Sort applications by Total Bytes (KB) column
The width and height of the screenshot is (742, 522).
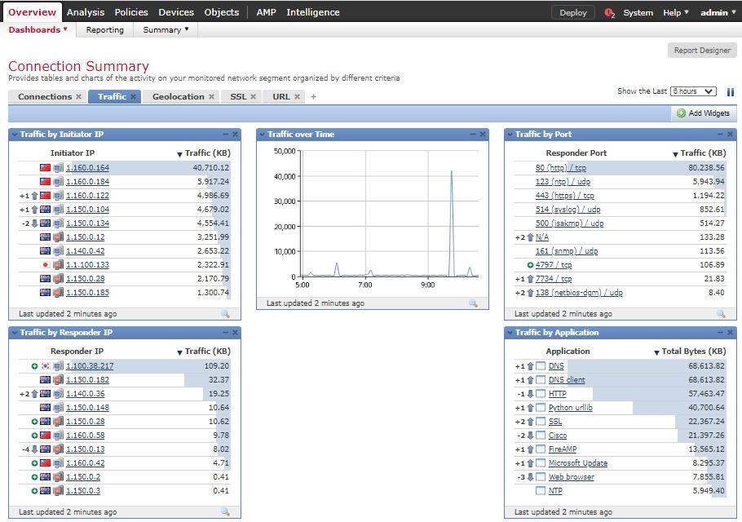pyautogui.click(x=690, y=352)
